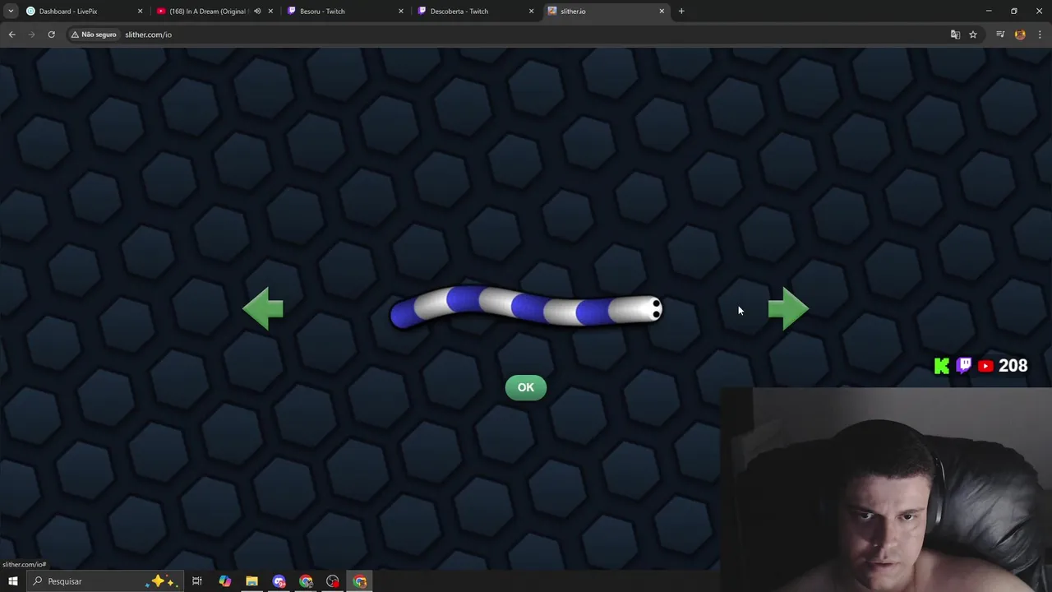Close the Dashboard - LivePix tab

140,12
